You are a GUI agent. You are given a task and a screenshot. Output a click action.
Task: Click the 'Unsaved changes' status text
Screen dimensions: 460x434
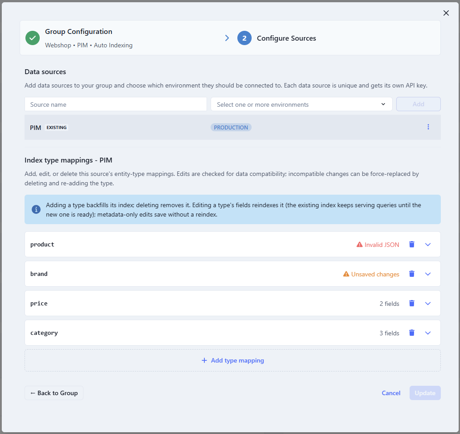[375, 274]
